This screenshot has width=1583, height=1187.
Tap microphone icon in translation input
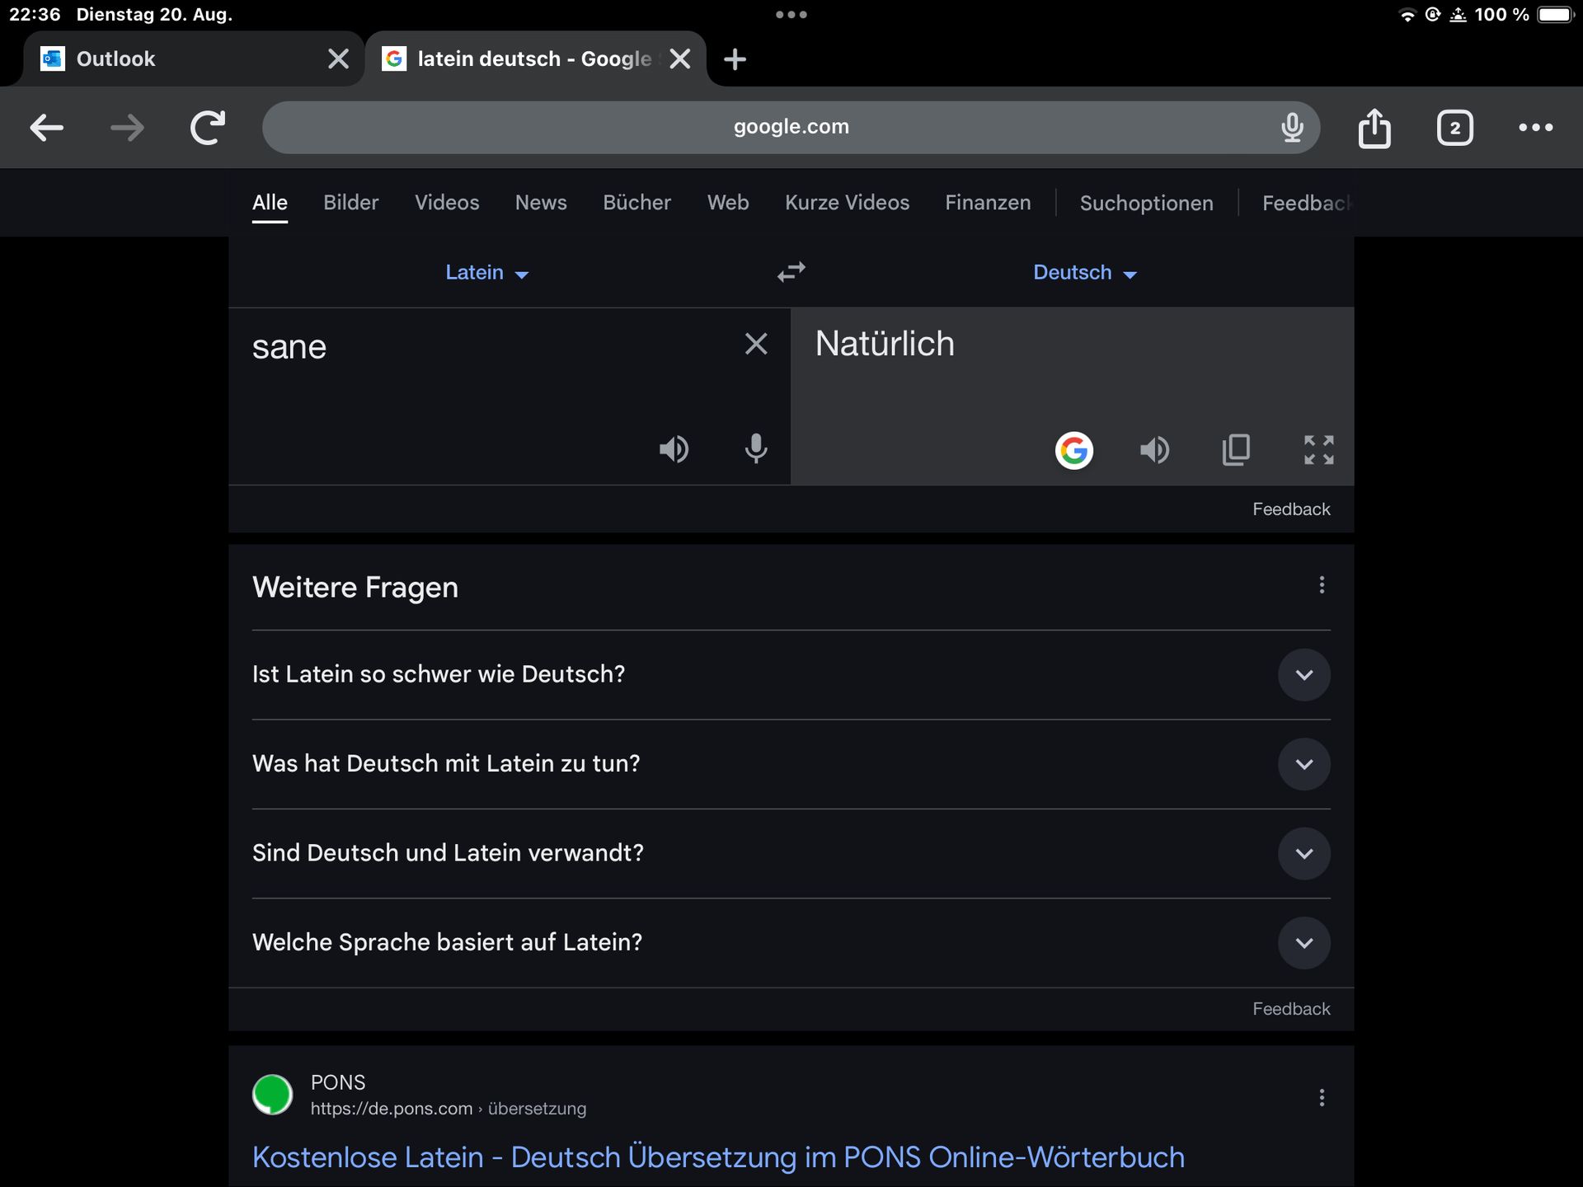tap(755, 449)
